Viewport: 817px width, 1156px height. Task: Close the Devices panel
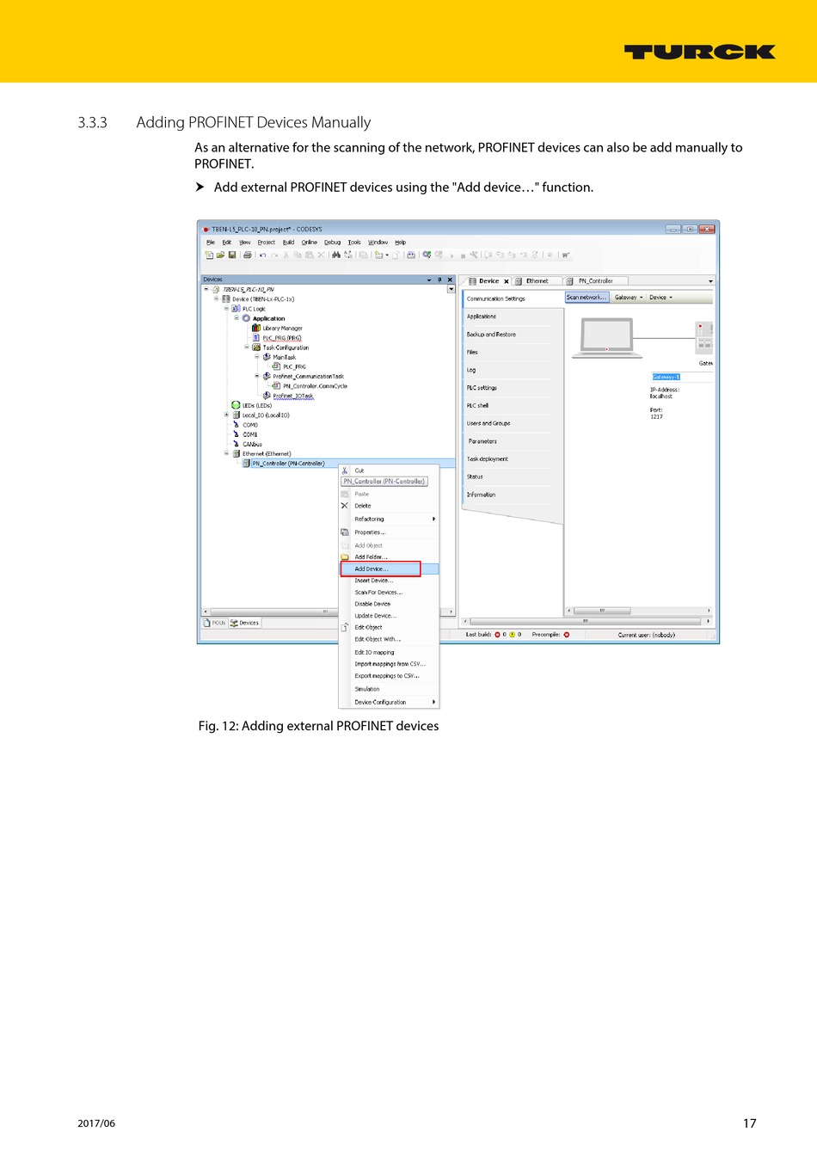click(x=450, y=280)
